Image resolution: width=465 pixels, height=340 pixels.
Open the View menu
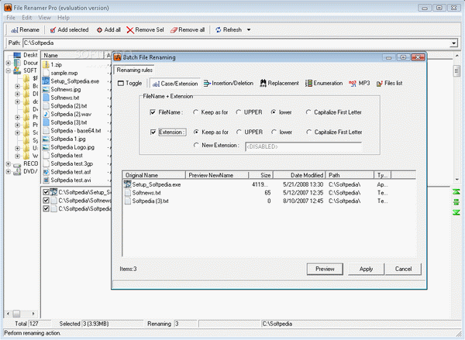44,18
